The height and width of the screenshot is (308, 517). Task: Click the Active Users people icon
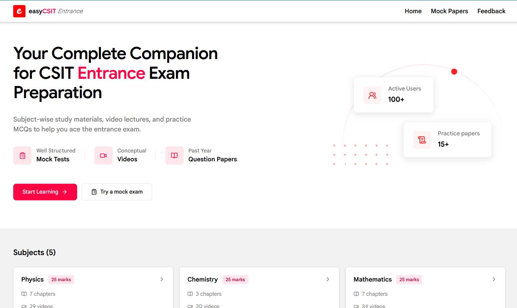(372, 95)
